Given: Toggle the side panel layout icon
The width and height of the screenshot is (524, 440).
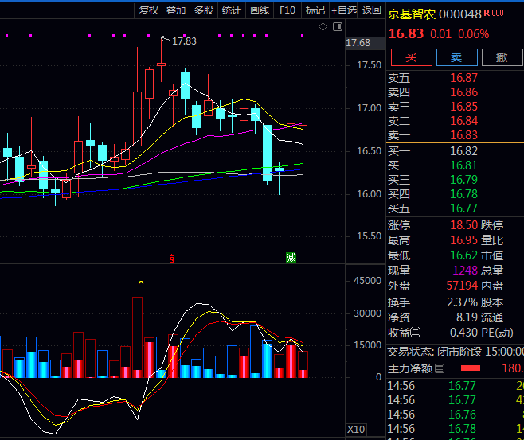Looking at the screenshot, I should click(337, 27).
